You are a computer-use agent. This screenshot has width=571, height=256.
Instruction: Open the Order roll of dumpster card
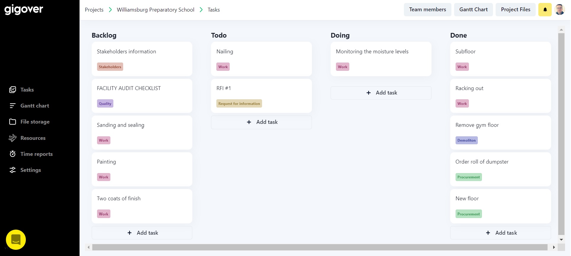[500, 169]
